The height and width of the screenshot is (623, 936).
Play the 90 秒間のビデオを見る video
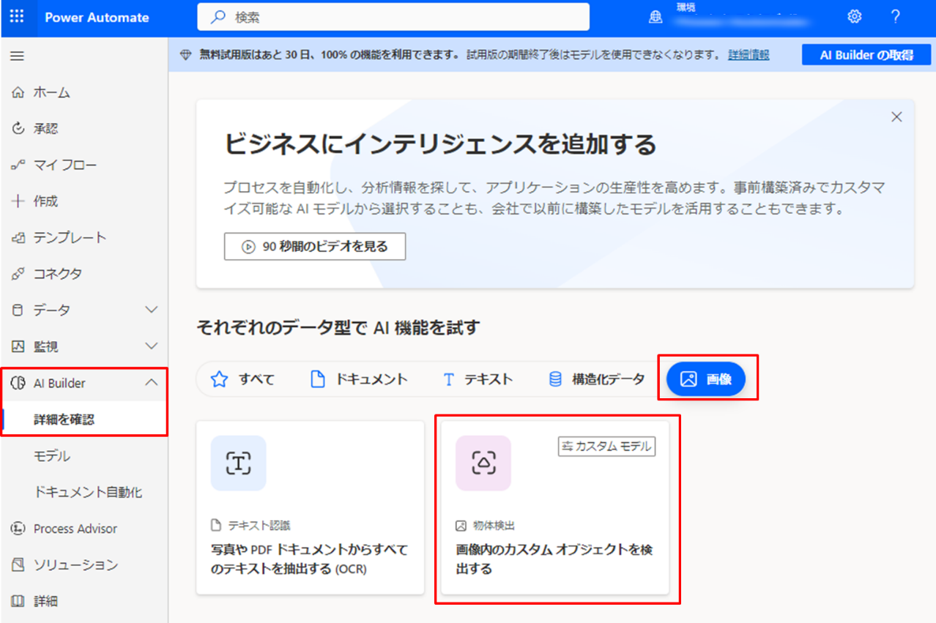(x=315, y=247)
